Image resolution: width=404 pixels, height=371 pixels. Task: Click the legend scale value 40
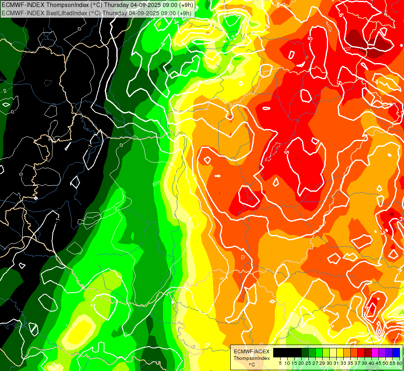[x=371, y=363]
